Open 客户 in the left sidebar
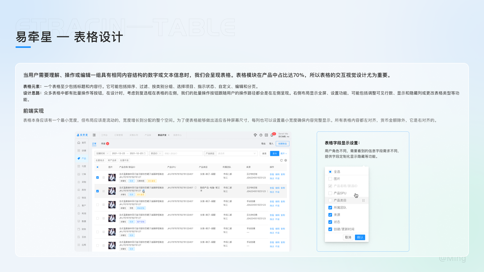 point(82,205)
